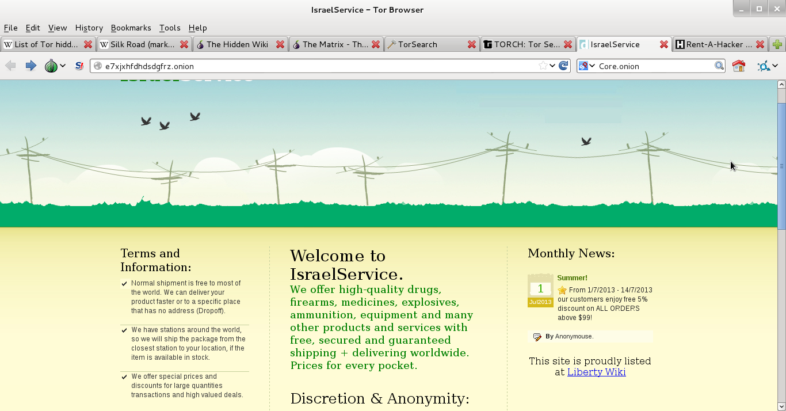
Task: Bookmark this page with the star
Action: point(543,66)
